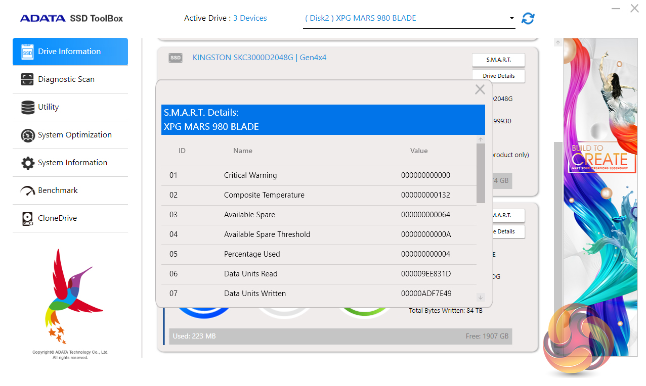Click the scroll down arrow in the S.M.A.R.T. list
The image size is (646, 386).
click(481, 298)
